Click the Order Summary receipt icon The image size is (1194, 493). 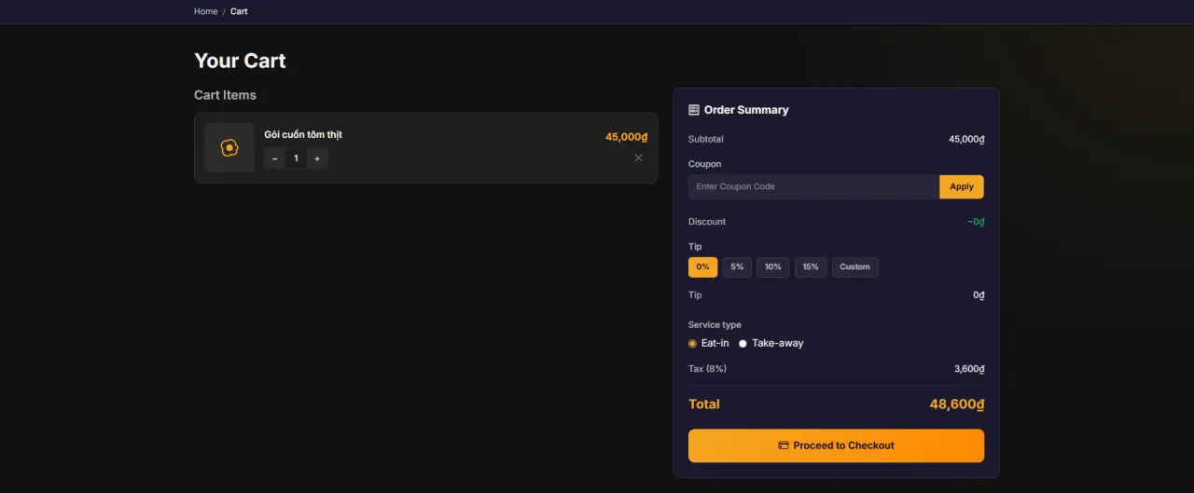coord(694,110)
